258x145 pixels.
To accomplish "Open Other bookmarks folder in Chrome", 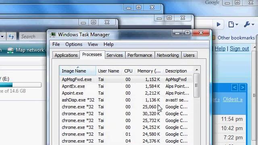I will click(234, 38).
